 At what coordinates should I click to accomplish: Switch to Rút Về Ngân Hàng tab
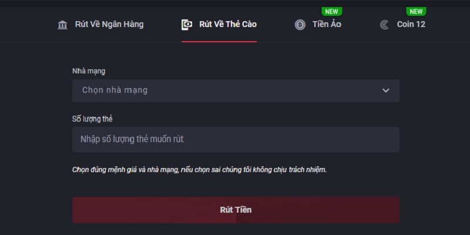click(x=109, y=25)
